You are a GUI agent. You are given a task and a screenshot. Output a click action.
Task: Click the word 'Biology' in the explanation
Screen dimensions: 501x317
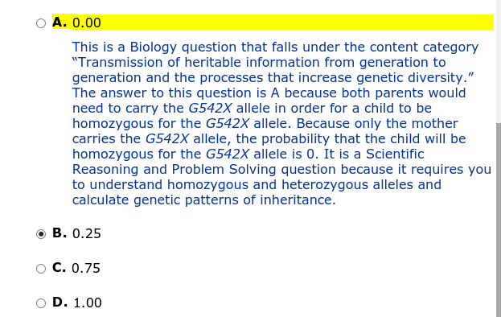pyautogui.click(x=153, y=47)
